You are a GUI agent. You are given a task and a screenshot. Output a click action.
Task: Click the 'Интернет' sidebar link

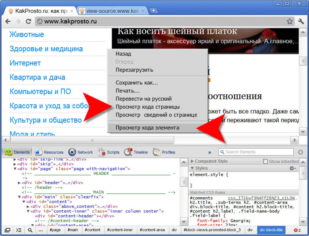tap(25, 63)
